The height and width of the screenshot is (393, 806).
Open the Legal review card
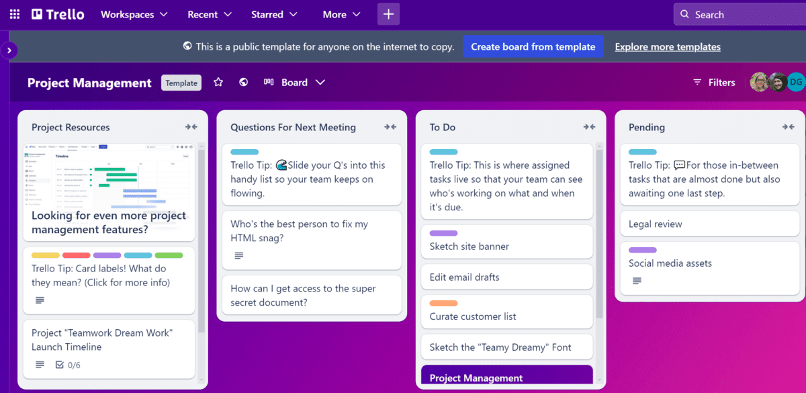point(710,224)
